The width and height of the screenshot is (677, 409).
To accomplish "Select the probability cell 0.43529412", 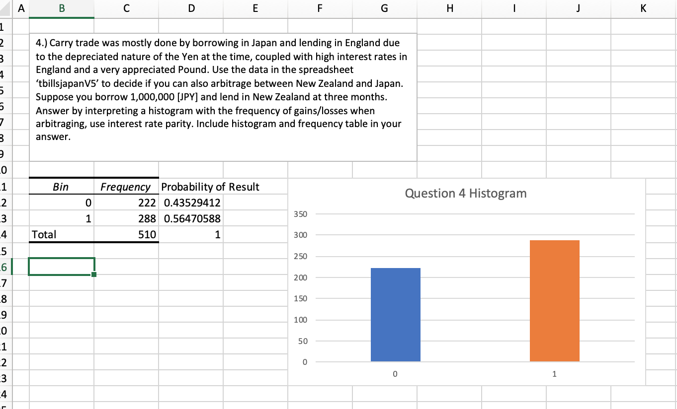I will click(191, 203).
